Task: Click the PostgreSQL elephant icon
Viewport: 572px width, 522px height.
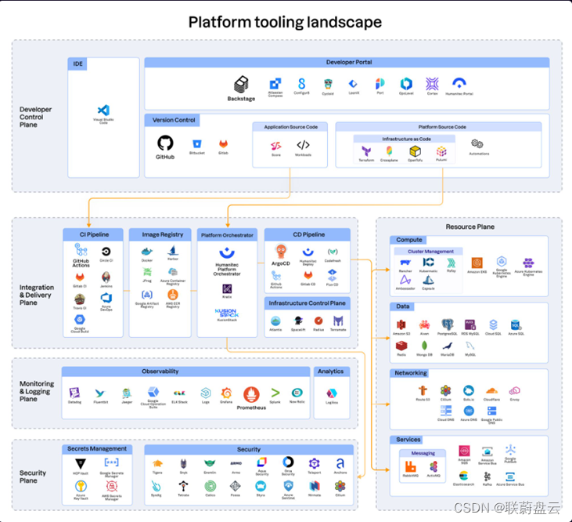Action: coord(448,324)
